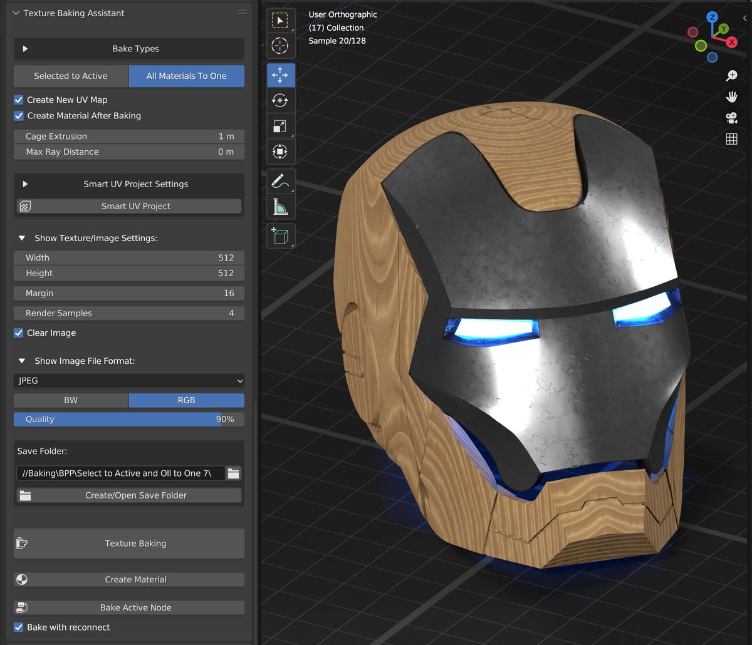The image size is (752, 645).
Task: Start Texture Baking
Action: pyautogui.click(x=129, y=544)
